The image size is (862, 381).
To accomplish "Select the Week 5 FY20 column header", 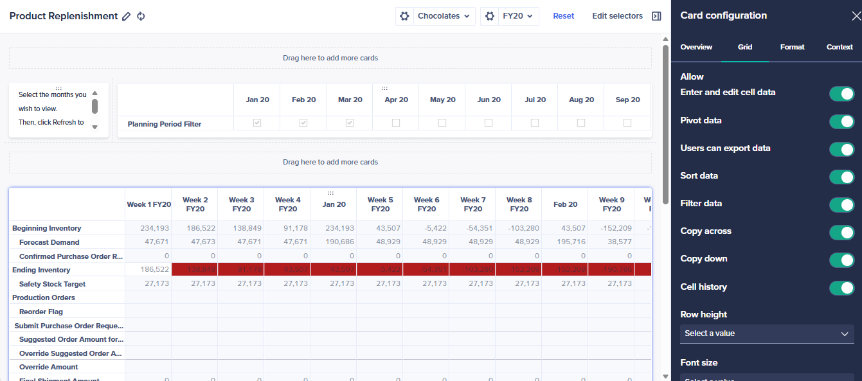I will pyautogui.click(x=380, y=204).
